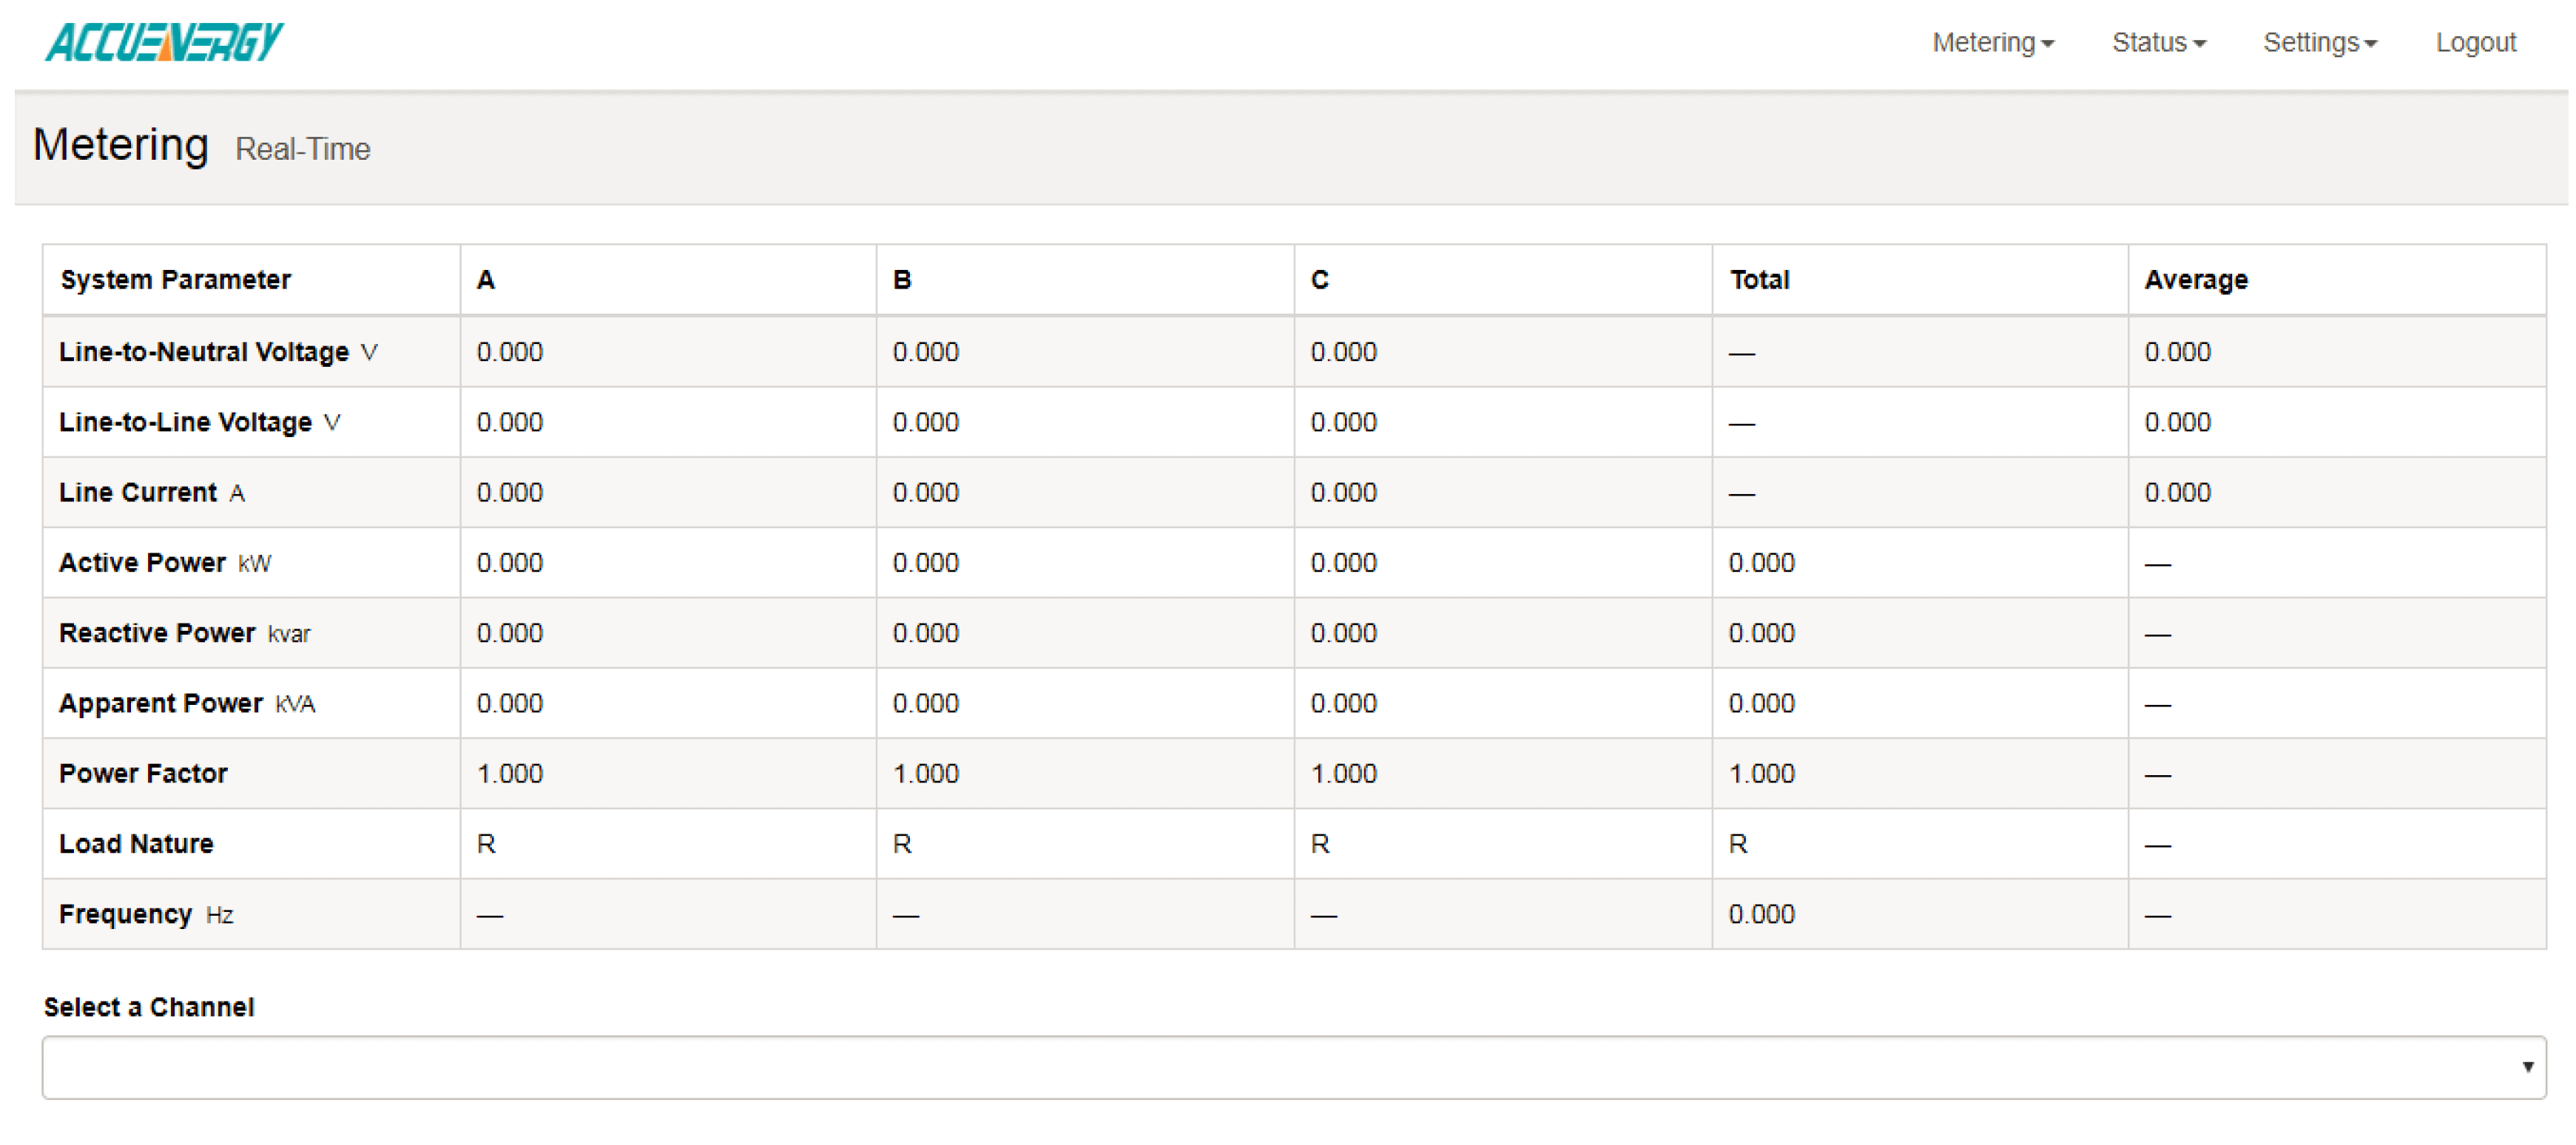Open the Status dropdown menu
Screen dimensions: 2576x1145
click(2158, 43)
